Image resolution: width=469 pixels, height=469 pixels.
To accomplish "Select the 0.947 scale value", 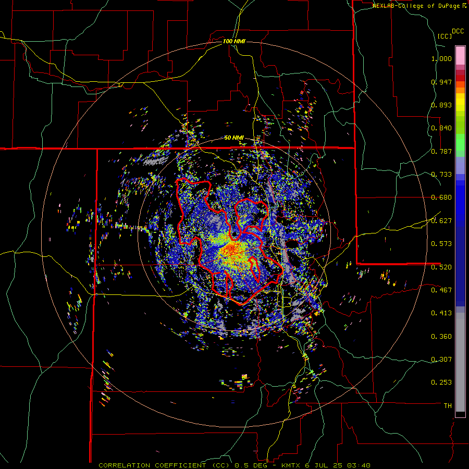I will pos(441,82).
